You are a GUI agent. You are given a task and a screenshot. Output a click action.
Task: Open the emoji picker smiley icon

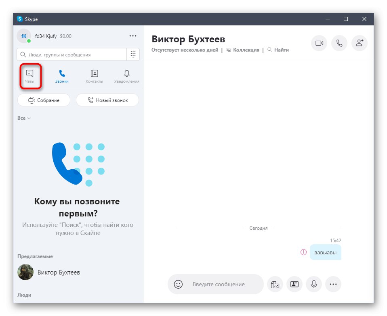click(x=178, y=284)
